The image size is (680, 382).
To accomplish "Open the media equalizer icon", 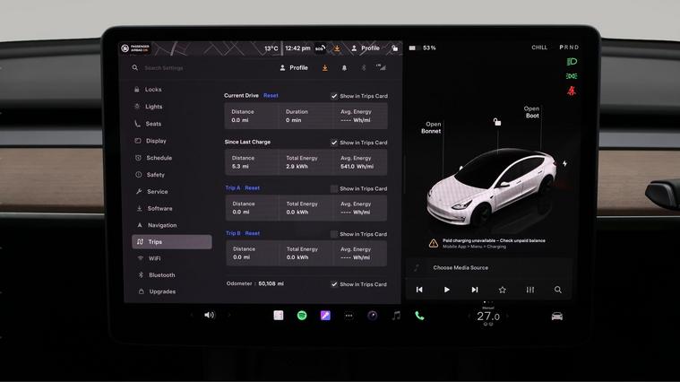I will [x=530, y=290].
